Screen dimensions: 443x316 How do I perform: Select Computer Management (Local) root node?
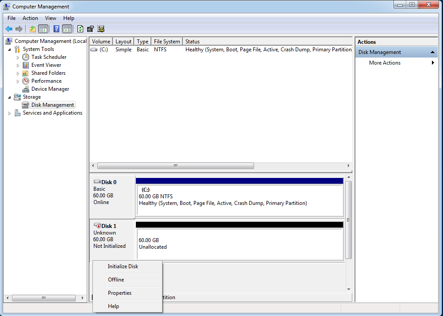(50, 41)
